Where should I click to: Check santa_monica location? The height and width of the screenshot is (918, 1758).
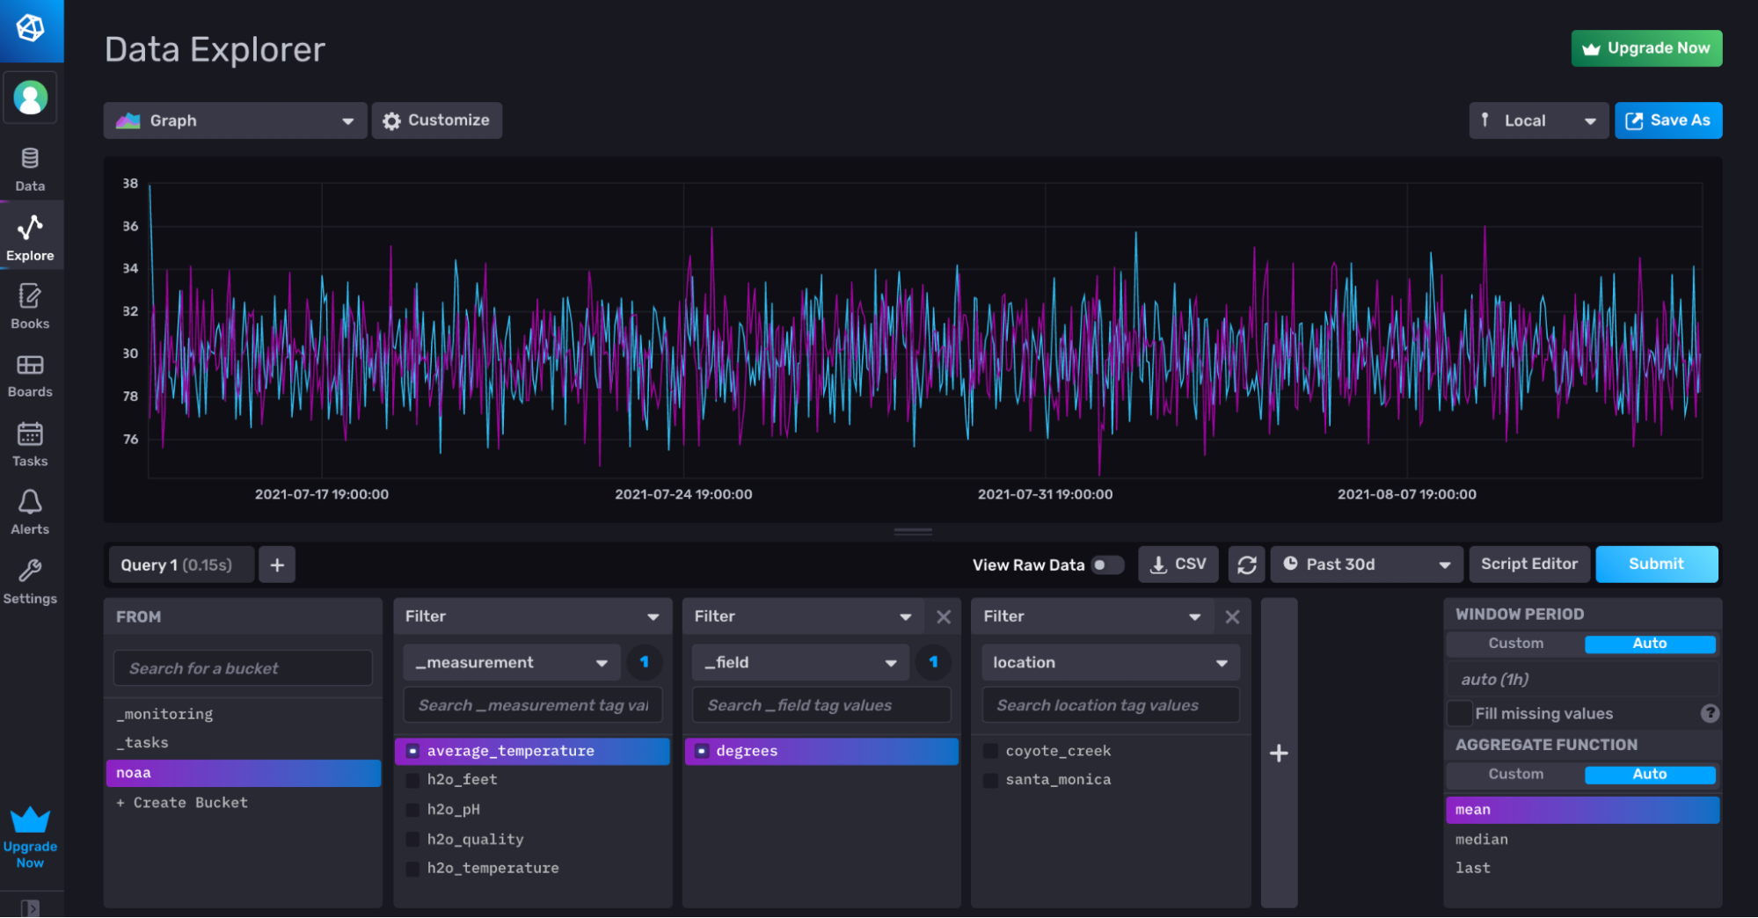(x=990, y=780)
